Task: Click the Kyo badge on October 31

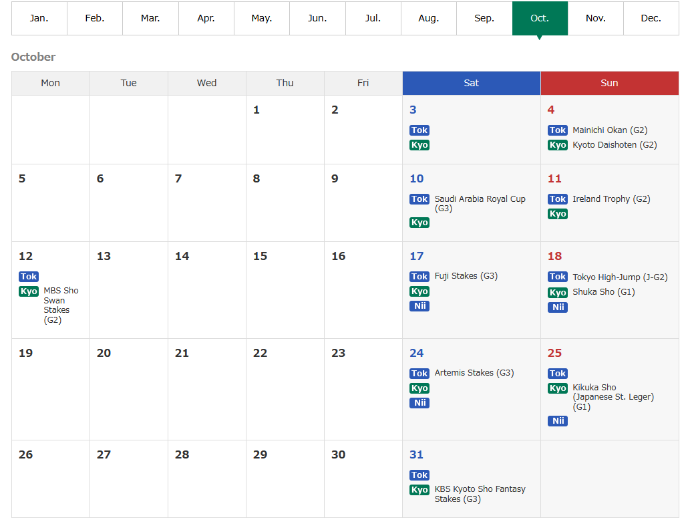Action: pos(419,490)
